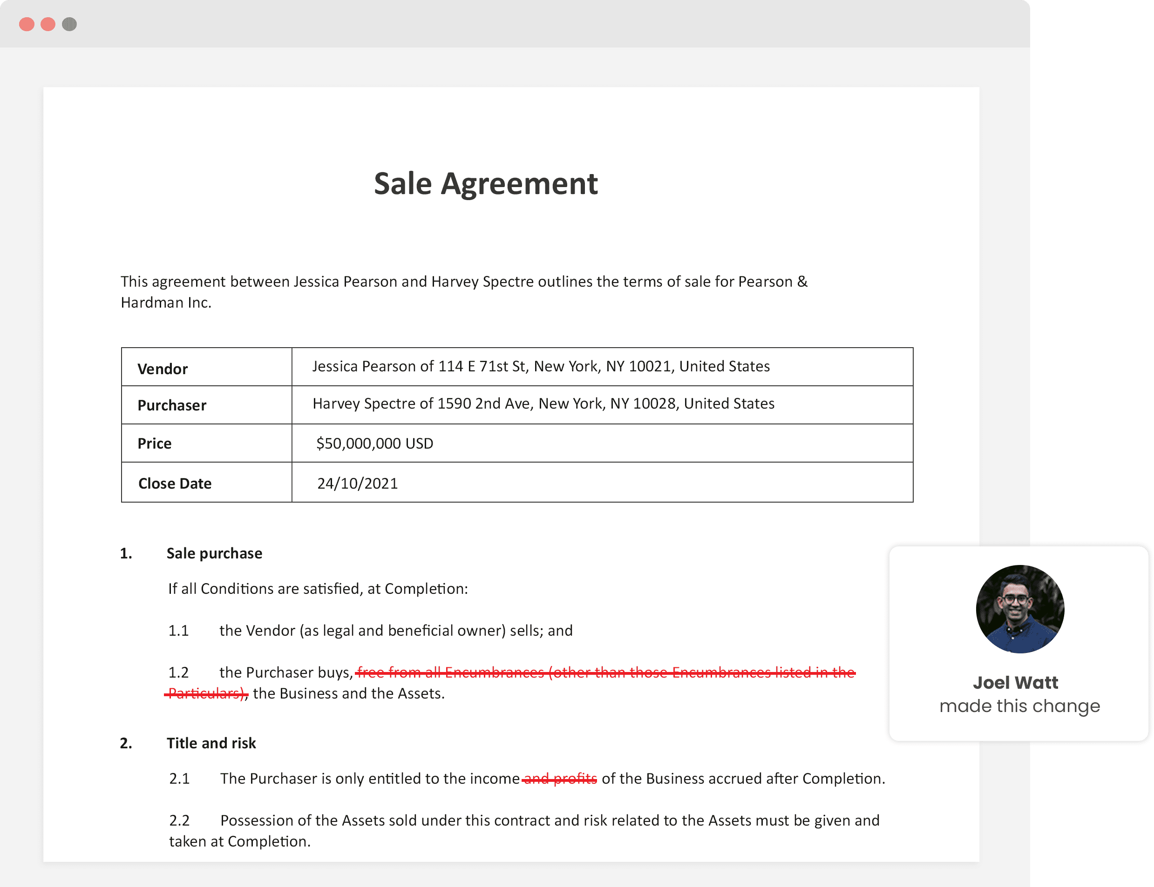The image size is (1154, 887).
Task: Click 'made this change' caption
Action: pyautogui.click(x=1020, y=706)
